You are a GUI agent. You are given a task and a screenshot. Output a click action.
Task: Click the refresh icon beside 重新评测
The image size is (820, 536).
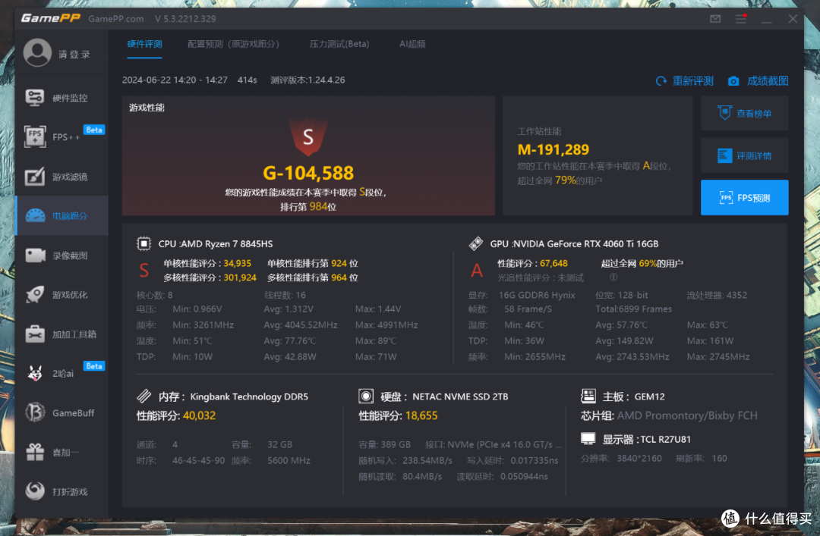661,81
